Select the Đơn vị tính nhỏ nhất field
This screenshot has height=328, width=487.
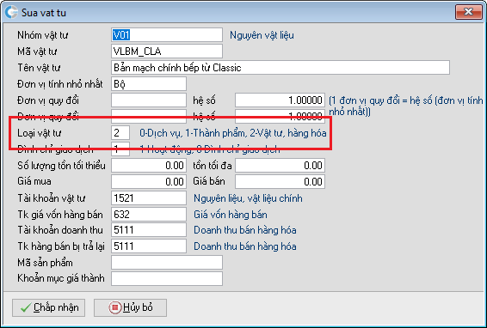tap(149, 84)
